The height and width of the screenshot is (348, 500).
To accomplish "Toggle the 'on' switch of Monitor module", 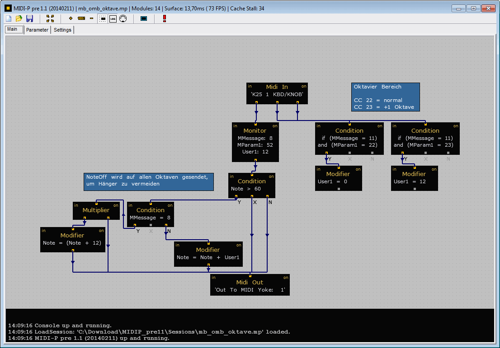I will click(x=275, y=126).
